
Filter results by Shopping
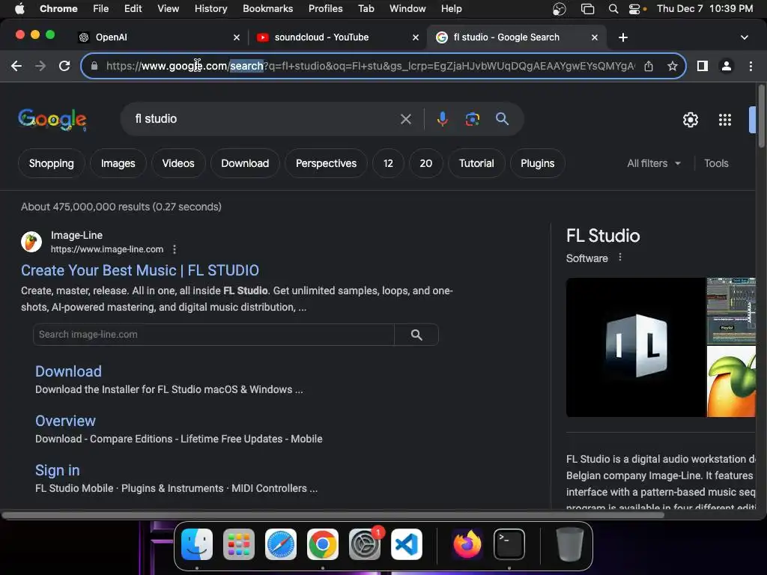52,163
